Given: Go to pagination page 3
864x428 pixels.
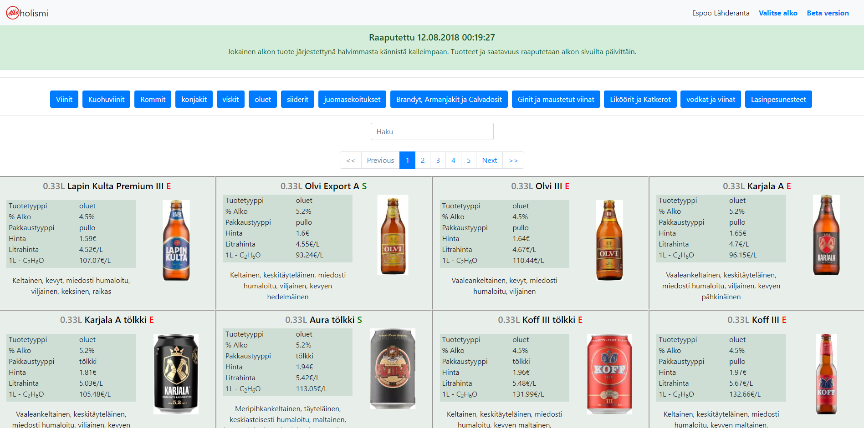Looking at the screenshot, I should coord(438,160).
